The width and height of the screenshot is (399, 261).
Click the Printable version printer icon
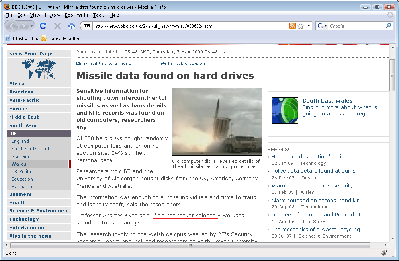[164, 63]
